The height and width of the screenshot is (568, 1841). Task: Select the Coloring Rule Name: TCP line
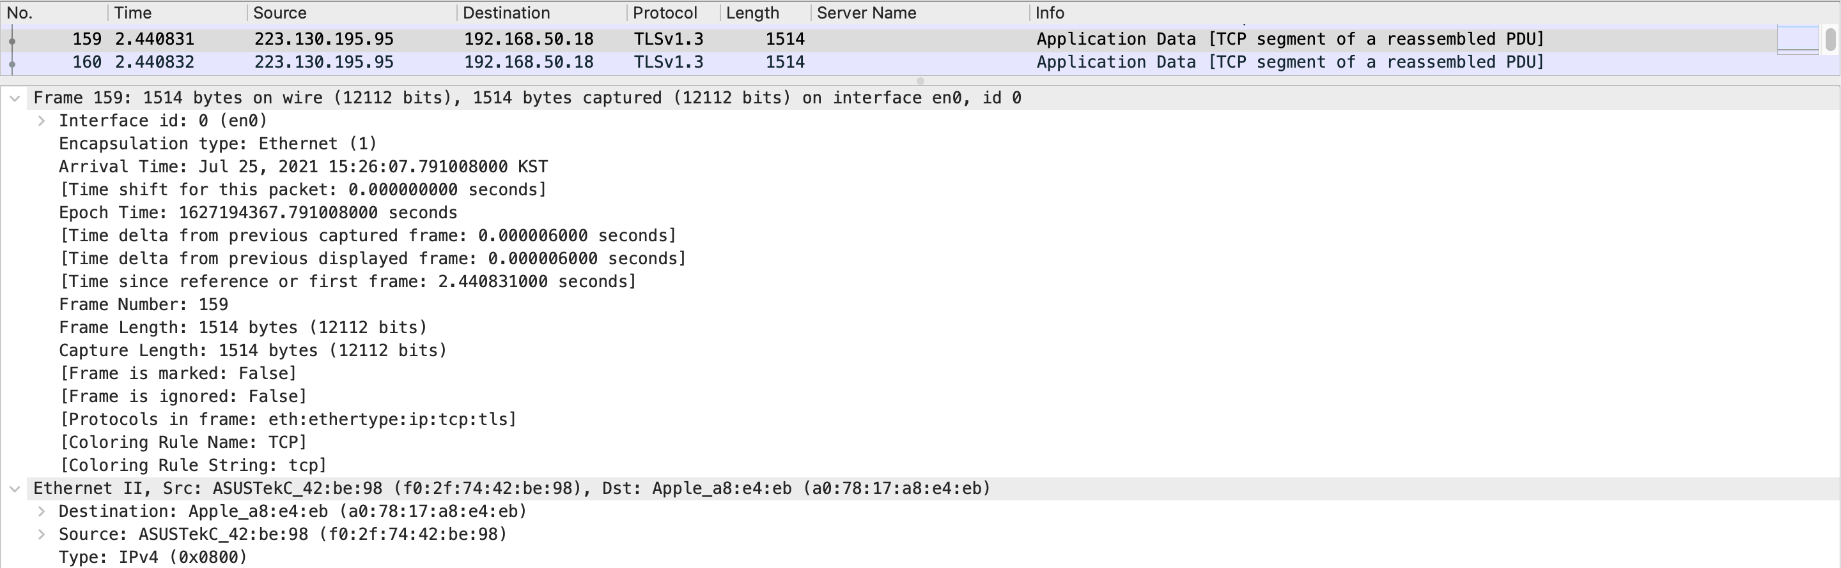tap(183, 442)
